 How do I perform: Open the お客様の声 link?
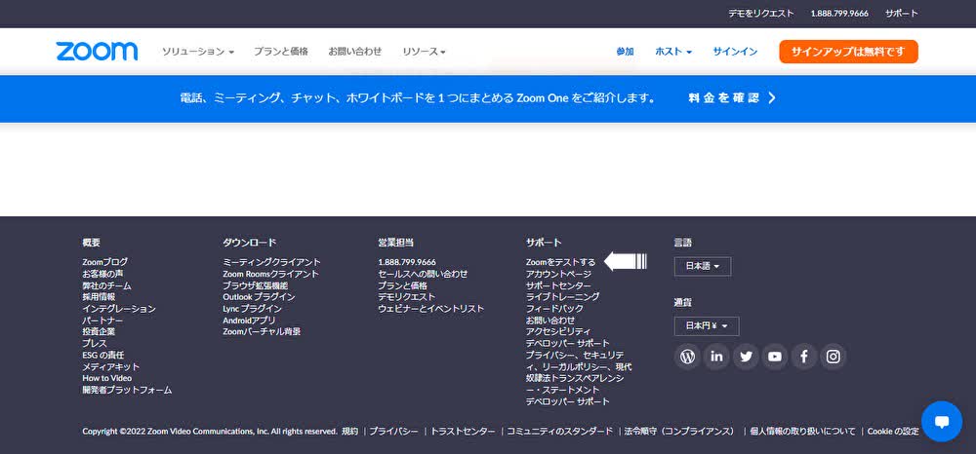click(x=102, y=274)
